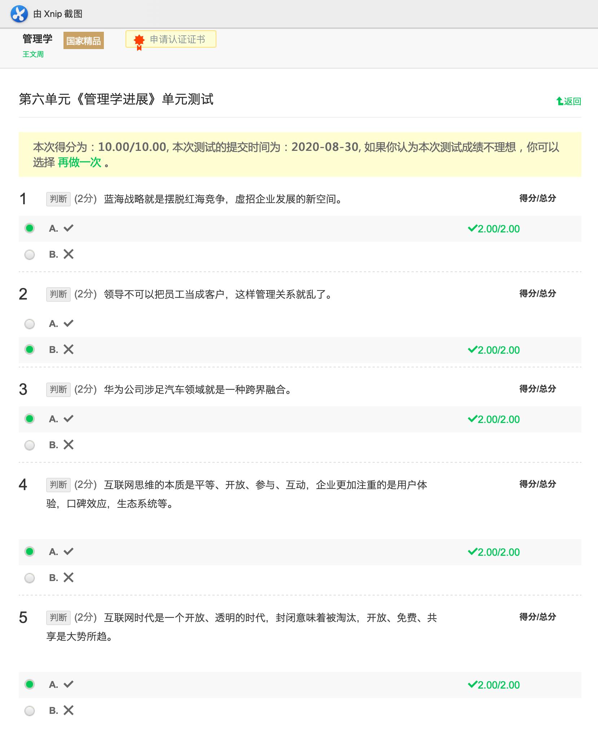Click the checkmark icon of question 1 option A
Viewport: 598px width, 755px height.
pos(69,228)
